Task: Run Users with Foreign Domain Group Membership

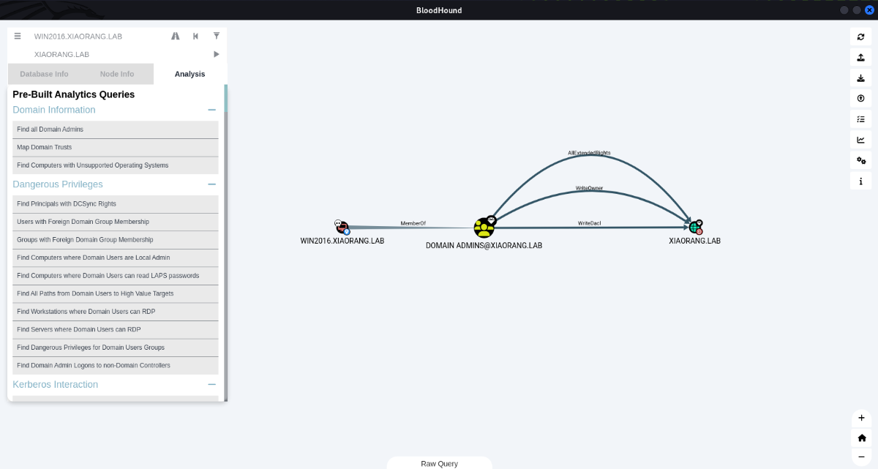Action: pos(116,222)
